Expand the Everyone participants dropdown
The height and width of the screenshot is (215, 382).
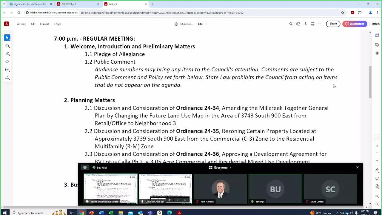click(221, 168)
